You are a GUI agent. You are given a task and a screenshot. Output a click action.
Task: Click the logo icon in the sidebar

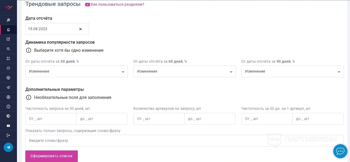pos(8,8)
